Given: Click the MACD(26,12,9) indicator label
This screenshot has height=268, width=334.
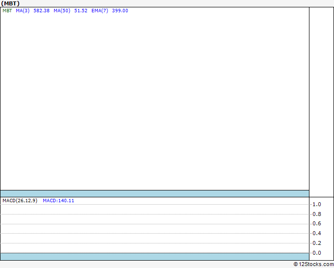Looking at the screenshot, I should tap(20, 201).
